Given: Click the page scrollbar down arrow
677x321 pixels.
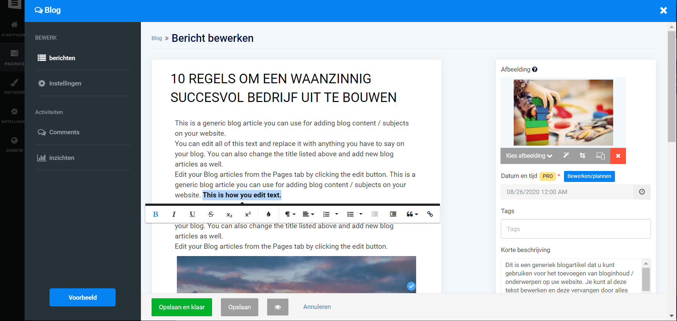Looking at the screenshot, I should point(671,316).
